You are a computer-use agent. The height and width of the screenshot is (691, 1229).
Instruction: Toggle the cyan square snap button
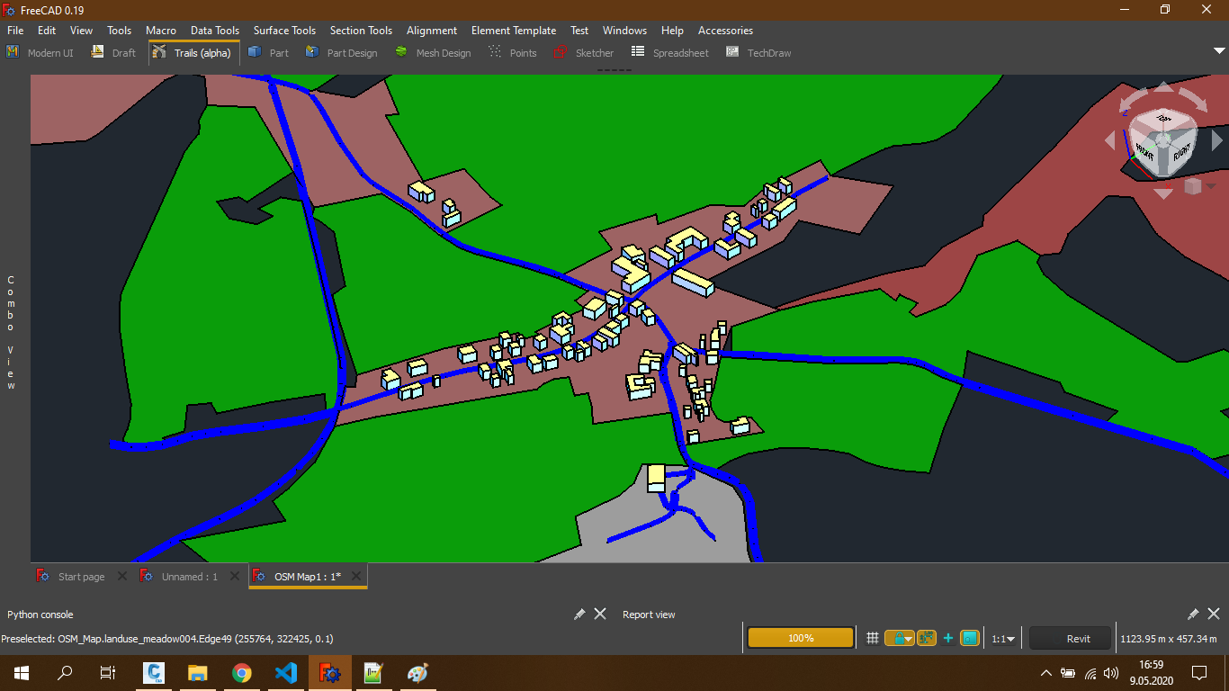(x=970, y=639)
